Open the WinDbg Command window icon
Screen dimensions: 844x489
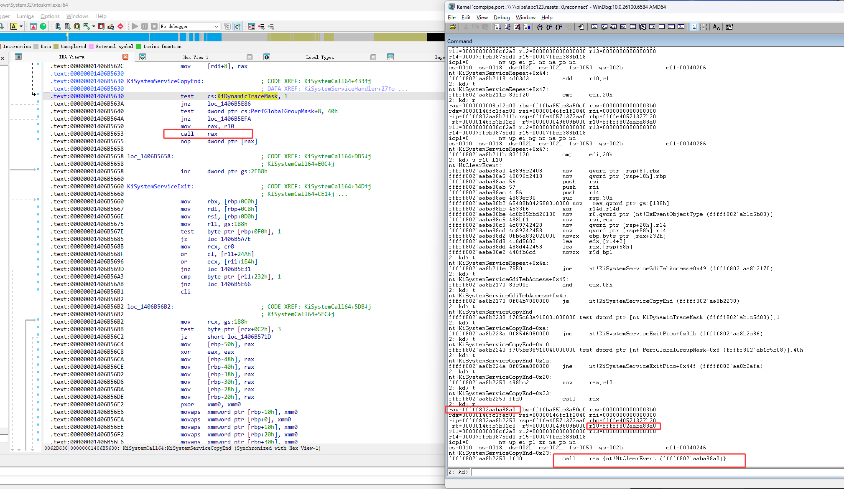tap(594, 27)
